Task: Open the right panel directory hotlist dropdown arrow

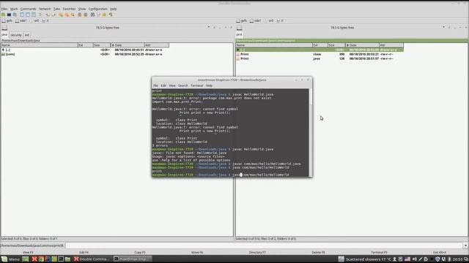Action: 443,28
